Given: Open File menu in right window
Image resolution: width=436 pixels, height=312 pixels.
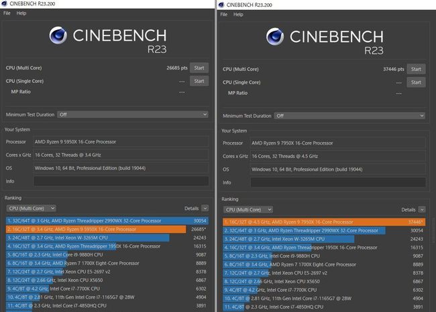Looking at the screenshot, I should 224,15.
